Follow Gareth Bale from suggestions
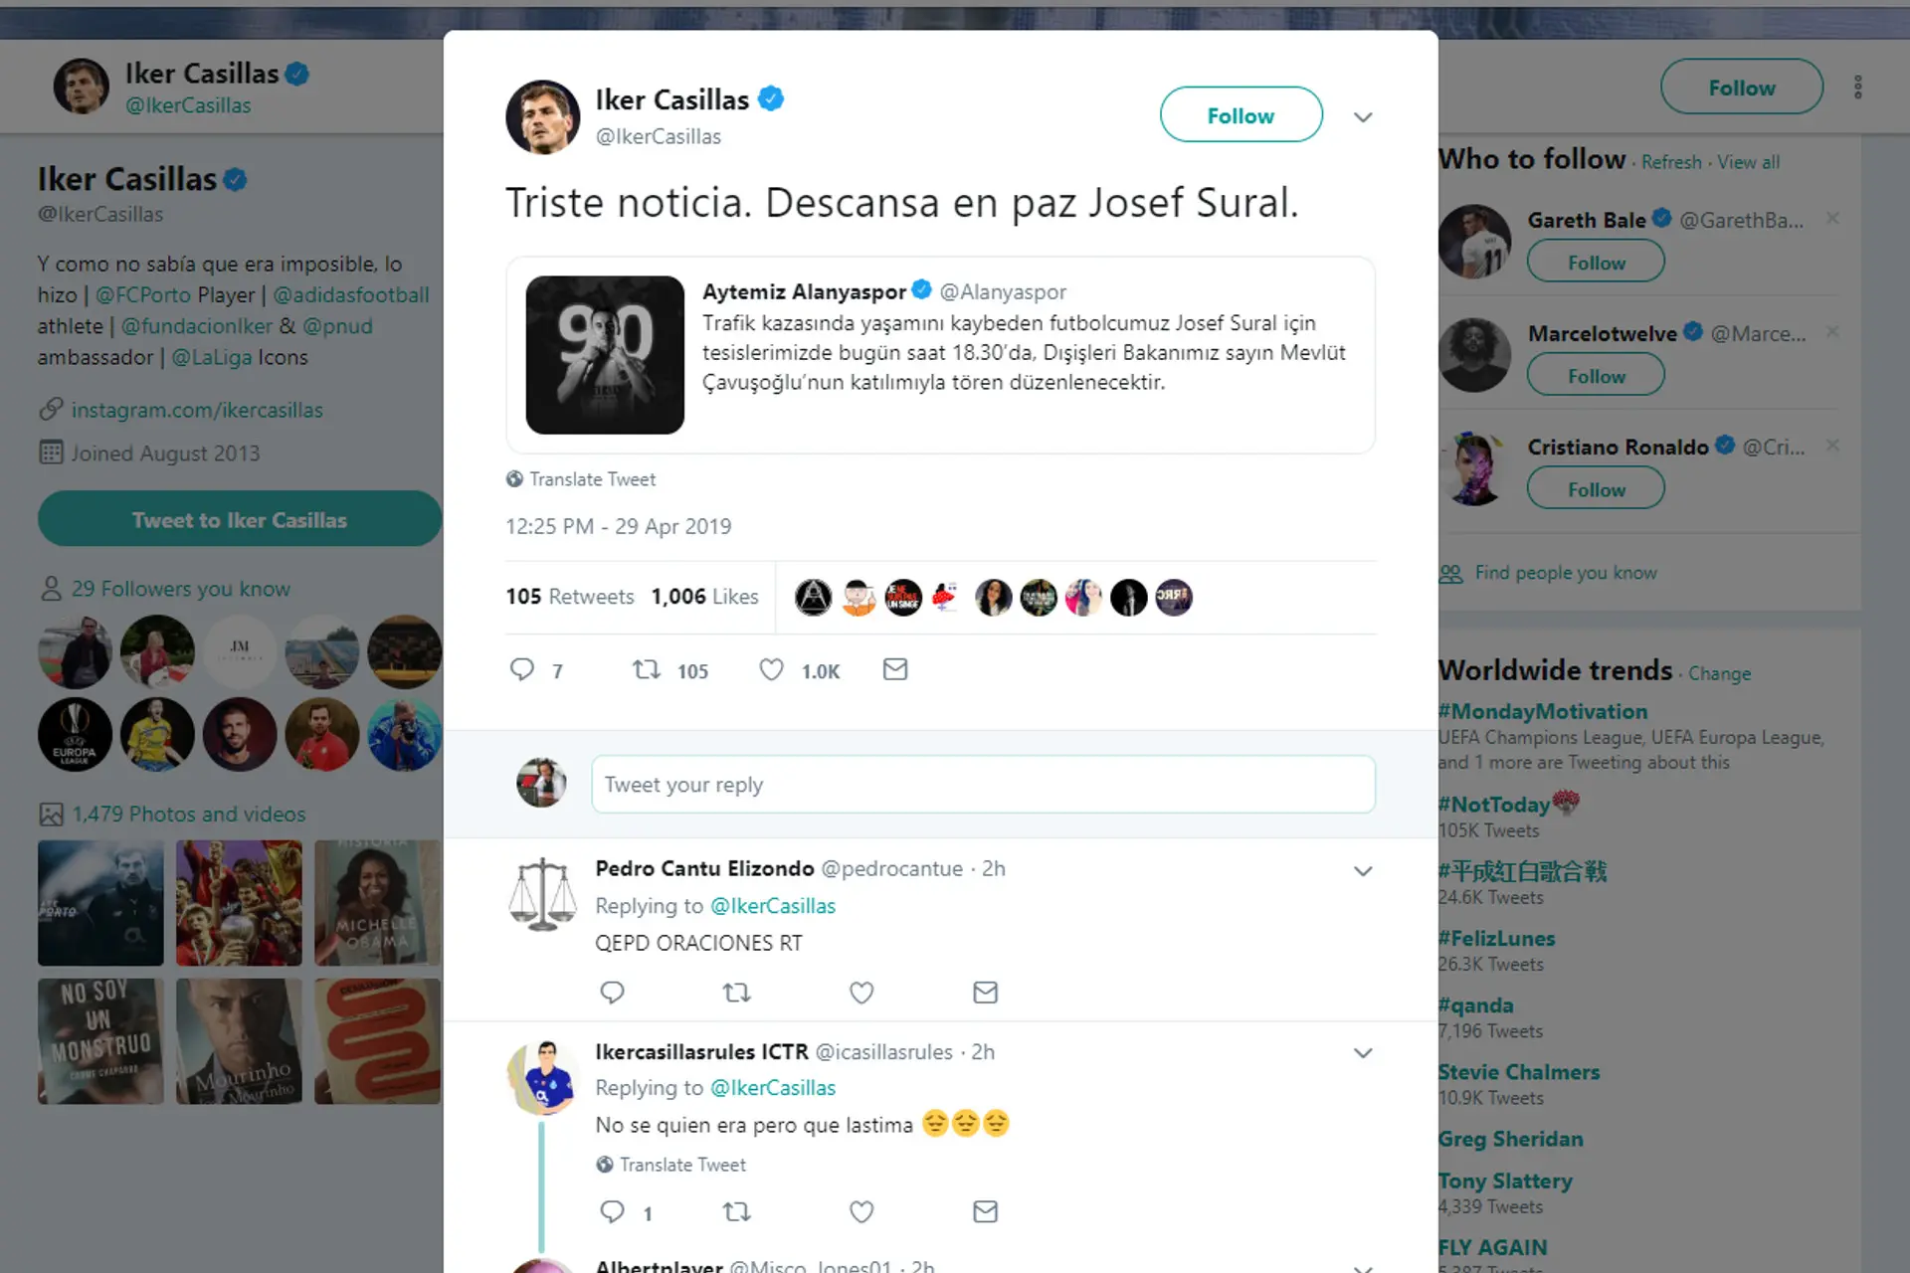The height and width of the screenshot is (1273, 1910). click(1596, 263)
